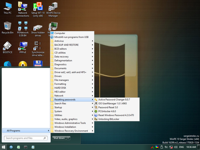Click the USB safely remove tray icon
The image size is (200, 150).
(162, 147)
